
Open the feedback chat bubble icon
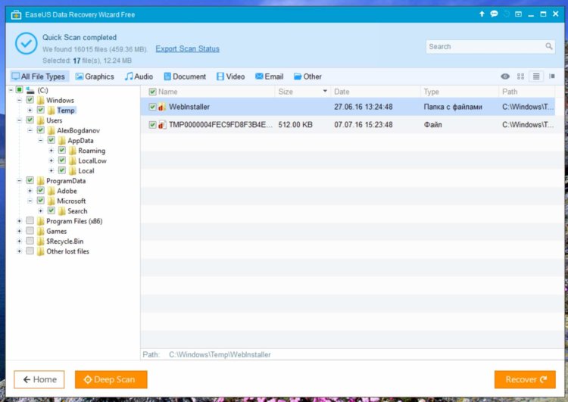tap(494, 14)
